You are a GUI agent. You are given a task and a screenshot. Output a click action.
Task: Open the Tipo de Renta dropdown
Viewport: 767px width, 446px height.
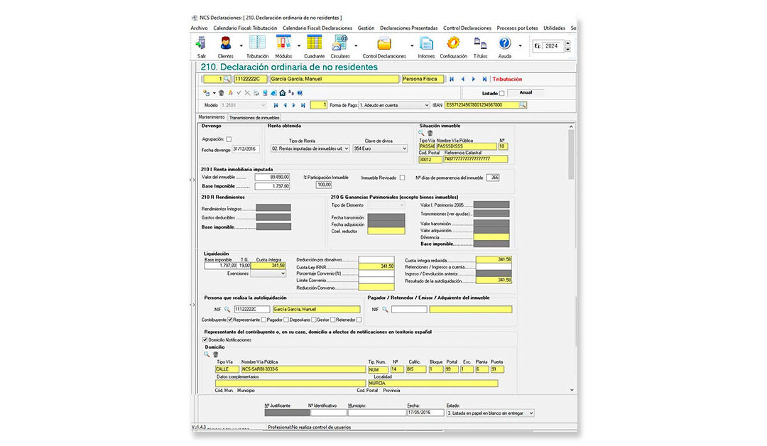pyautogui.click(x=310, y=148)
